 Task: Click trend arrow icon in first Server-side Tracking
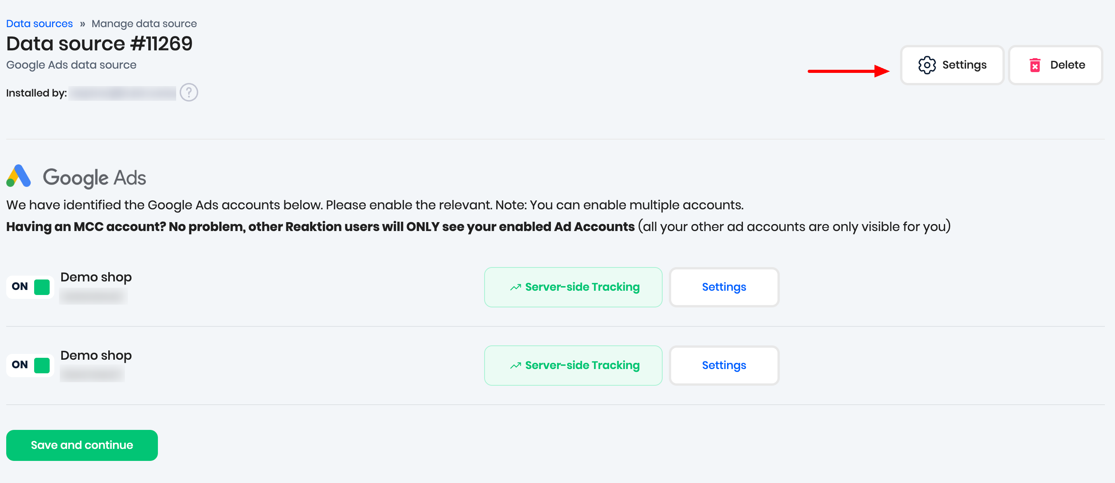pyautogui.click(x=515, y=287)
